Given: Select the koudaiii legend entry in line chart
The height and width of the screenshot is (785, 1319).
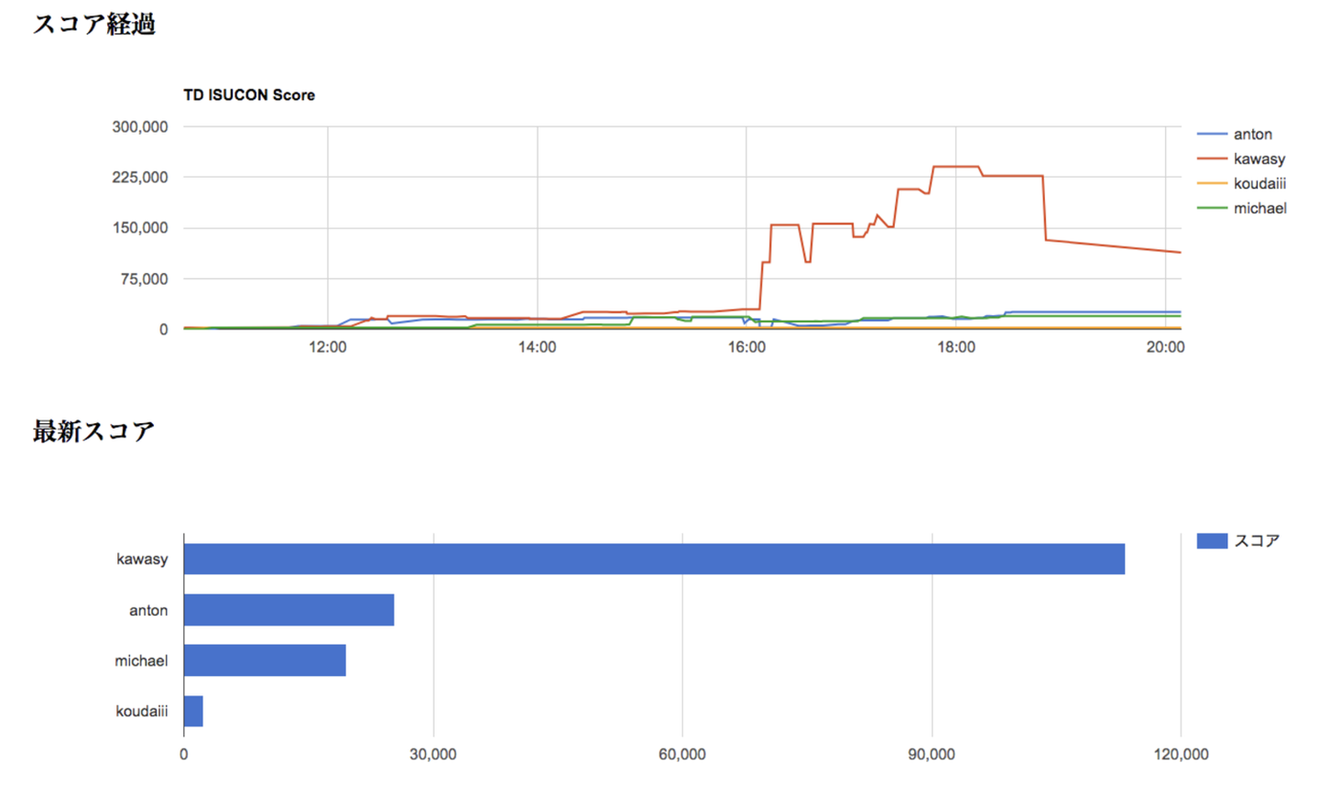Looking at the screenshot, I should coord(1259,184).
